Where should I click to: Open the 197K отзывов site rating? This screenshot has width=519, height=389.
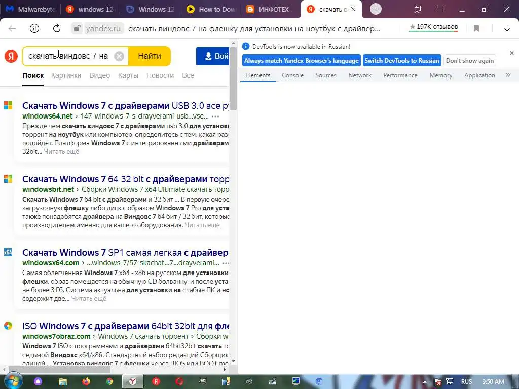pos(434,27)
